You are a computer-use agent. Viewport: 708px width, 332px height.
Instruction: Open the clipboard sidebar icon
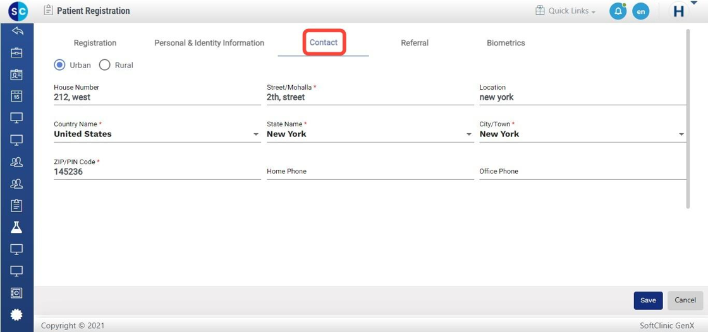[16, 206]
